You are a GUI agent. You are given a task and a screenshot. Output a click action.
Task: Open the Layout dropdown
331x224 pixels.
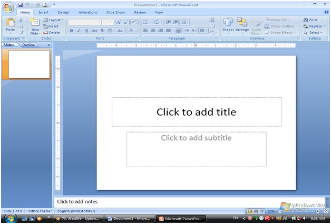(x=53, y=20)
